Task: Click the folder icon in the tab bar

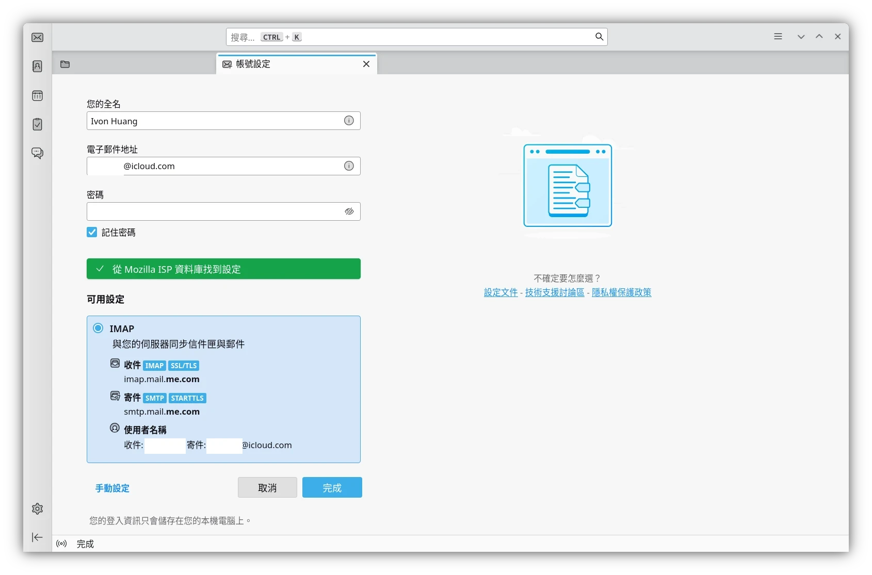Action: 65,64
